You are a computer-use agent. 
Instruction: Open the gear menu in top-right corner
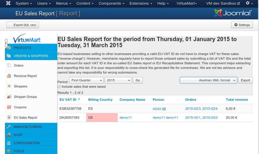(x=249, y=3)
